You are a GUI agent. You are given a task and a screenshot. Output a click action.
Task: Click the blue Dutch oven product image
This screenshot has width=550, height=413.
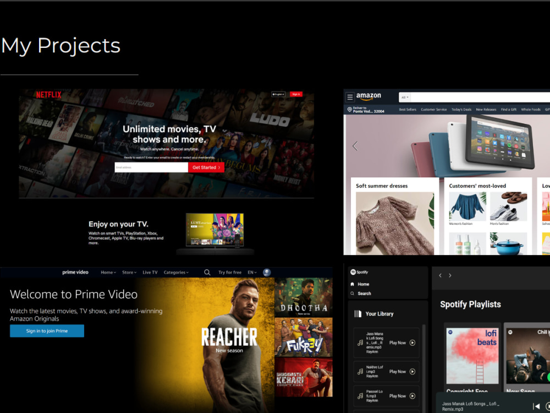(x=508, y=243)
